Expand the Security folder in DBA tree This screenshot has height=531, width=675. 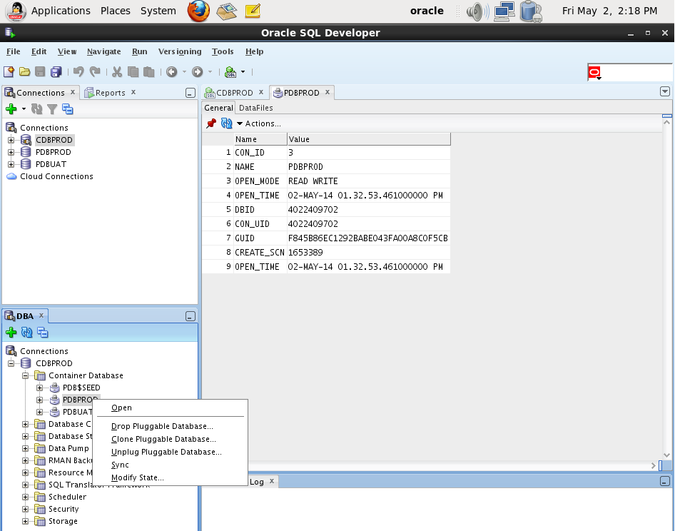pyautogui.click(x=26, y=509)
